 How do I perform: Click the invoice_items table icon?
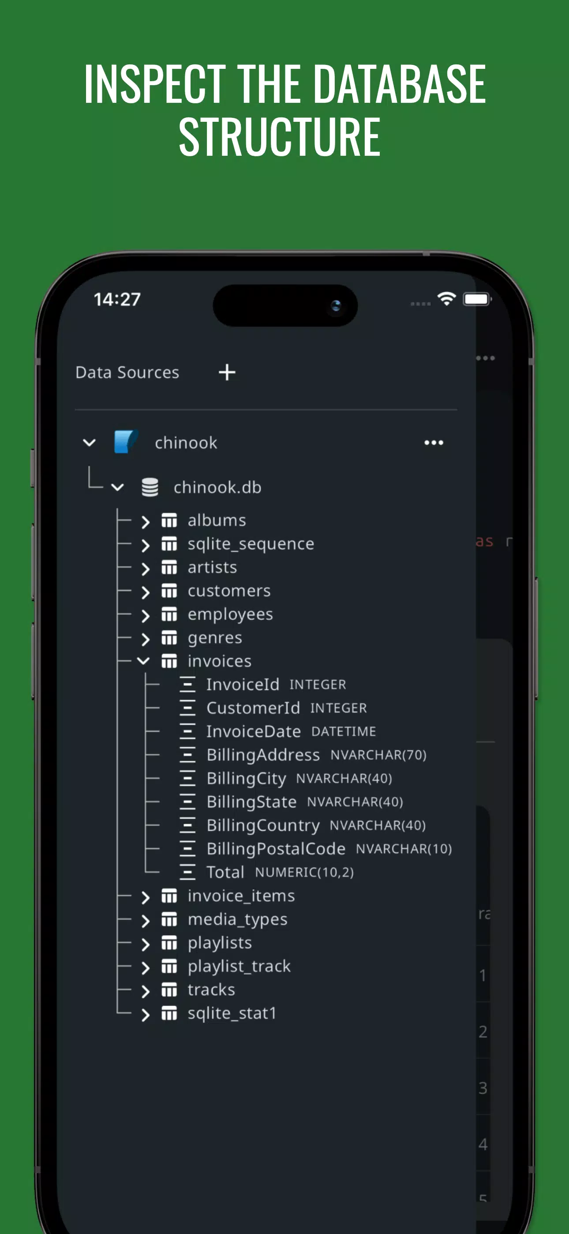pyautogui.click(x=169, y=896)
